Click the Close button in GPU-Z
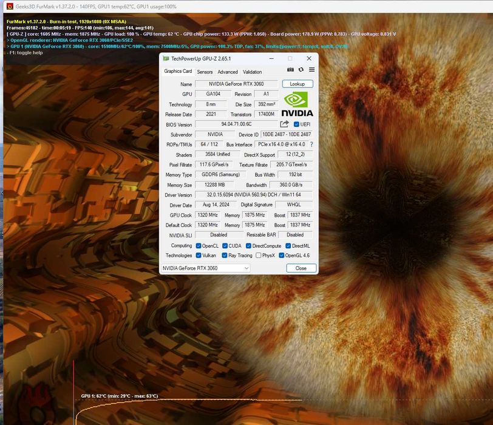493x425 pixels. click(x=301, y=268)
